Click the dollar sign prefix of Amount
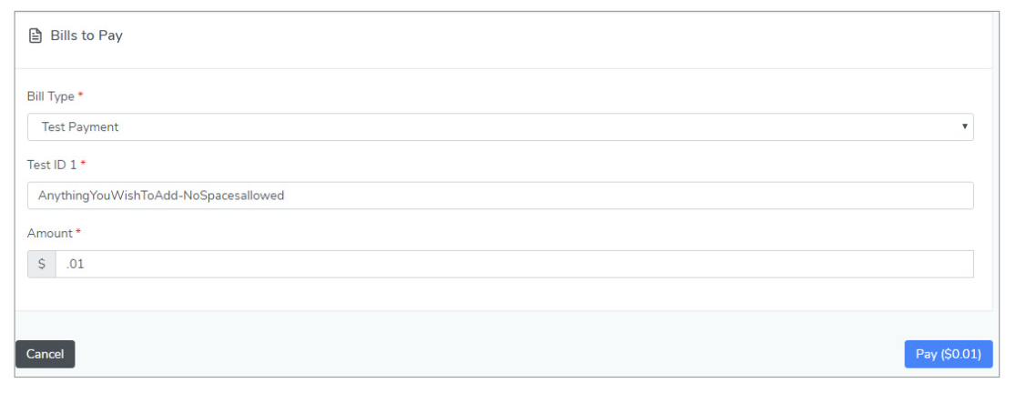Viewport: 1016px width, 393px height. pyautogui.click(x=42, y=264)
